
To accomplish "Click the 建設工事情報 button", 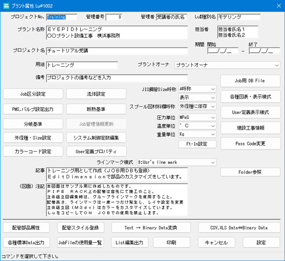I will (250, 128).
